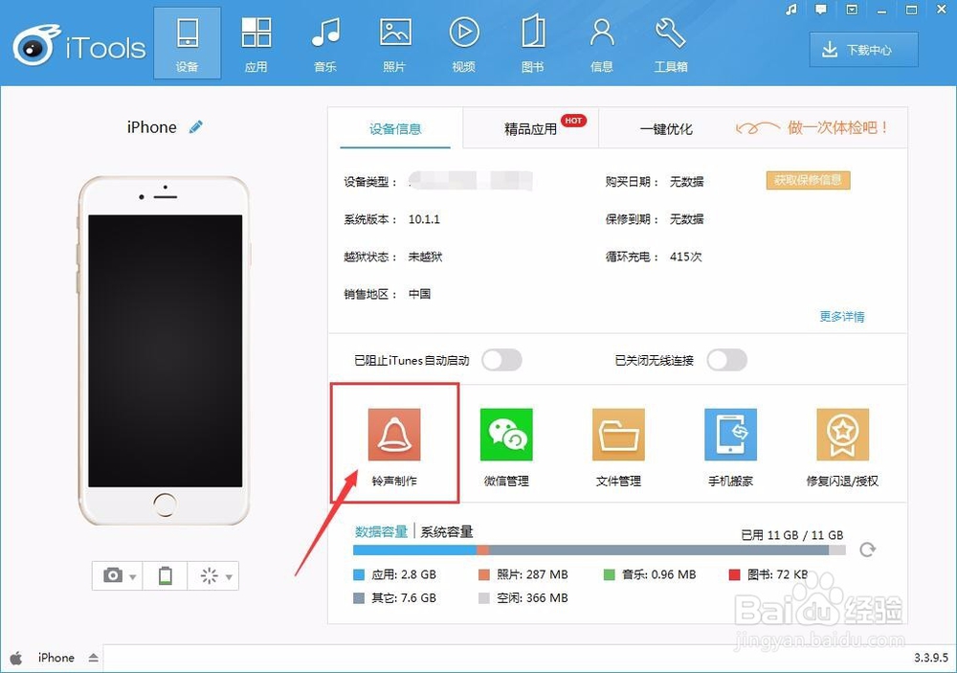957x673 pixels.
Task: Click the battery status icon
Action: [165, 575]
